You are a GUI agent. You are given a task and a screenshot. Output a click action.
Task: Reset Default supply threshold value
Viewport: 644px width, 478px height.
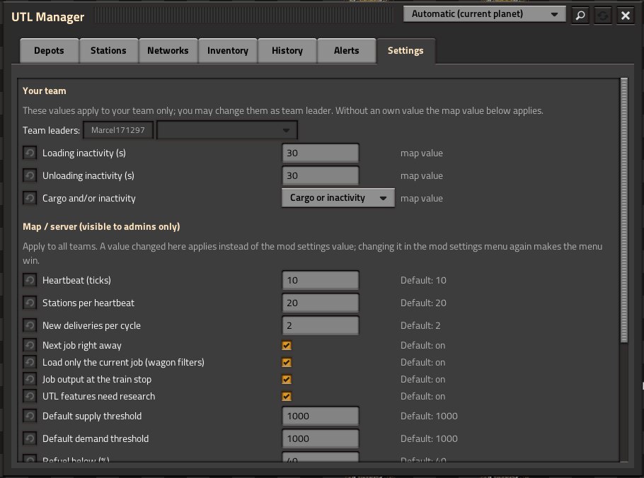tap(30, 416)
